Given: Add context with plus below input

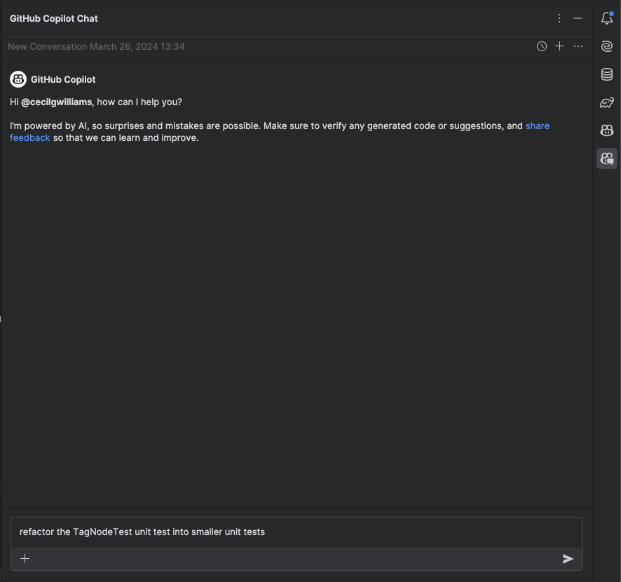Looking at the screenshot, I should click(25, 559).
